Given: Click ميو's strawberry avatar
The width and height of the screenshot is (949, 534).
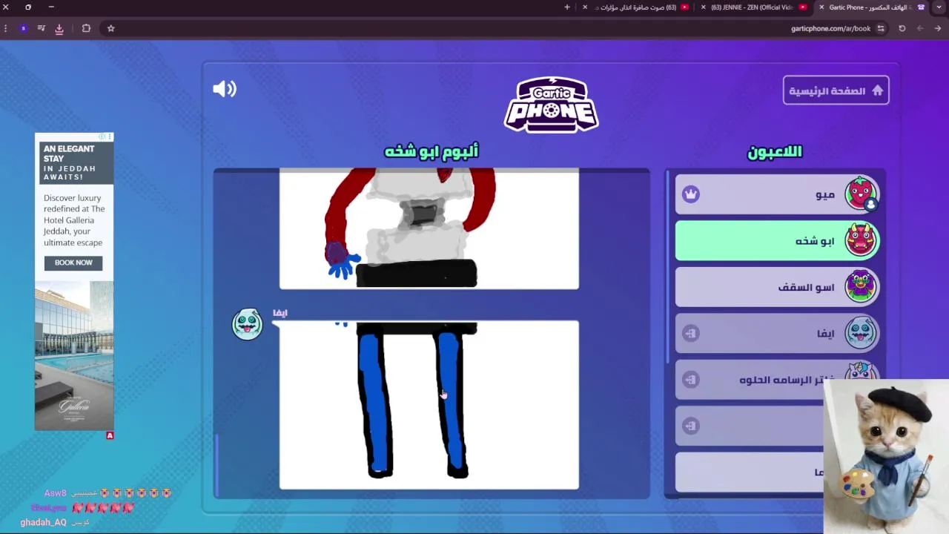Looking at the screenshot, I should point(860,194).
